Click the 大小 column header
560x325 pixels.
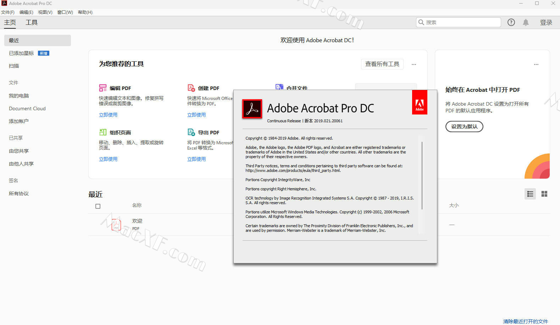[454, 205]
